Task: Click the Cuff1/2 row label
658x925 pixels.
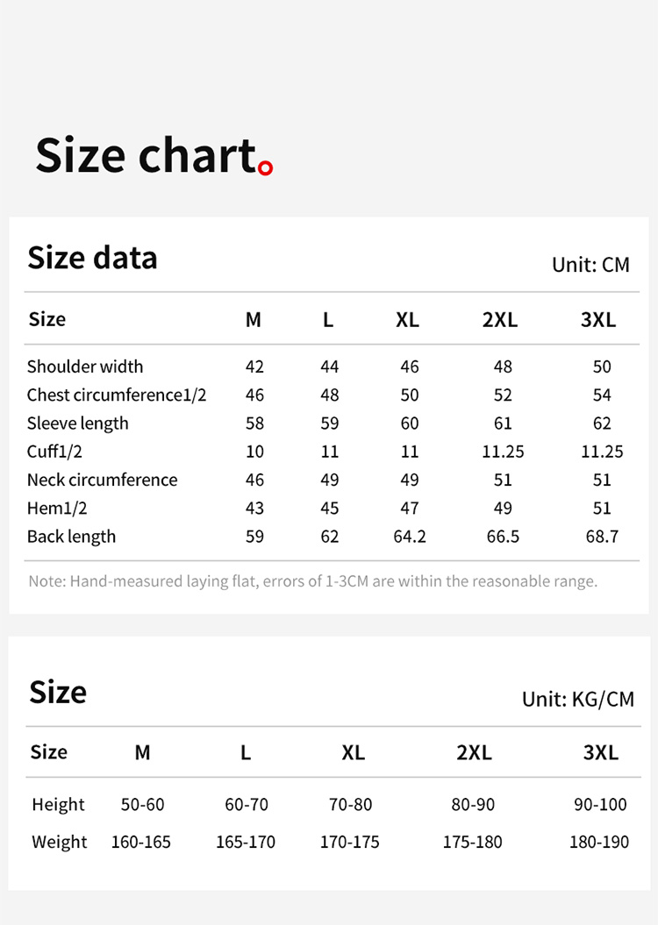Action: point(54,452)
